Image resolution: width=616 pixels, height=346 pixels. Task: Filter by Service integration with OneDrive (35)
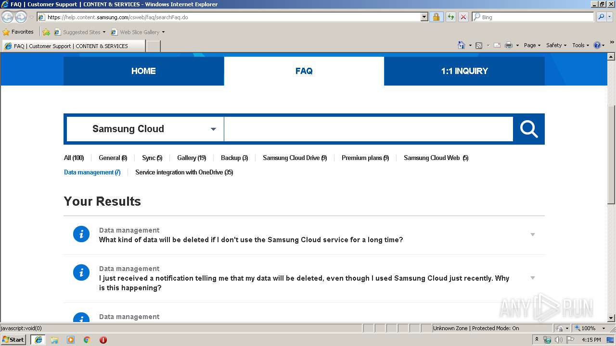[184, 172]
